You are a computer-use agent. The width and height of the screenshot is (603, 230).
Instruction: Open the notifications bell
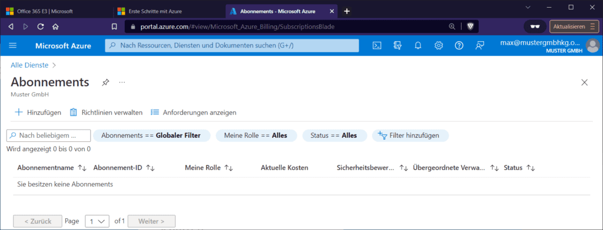click(418, 46)
